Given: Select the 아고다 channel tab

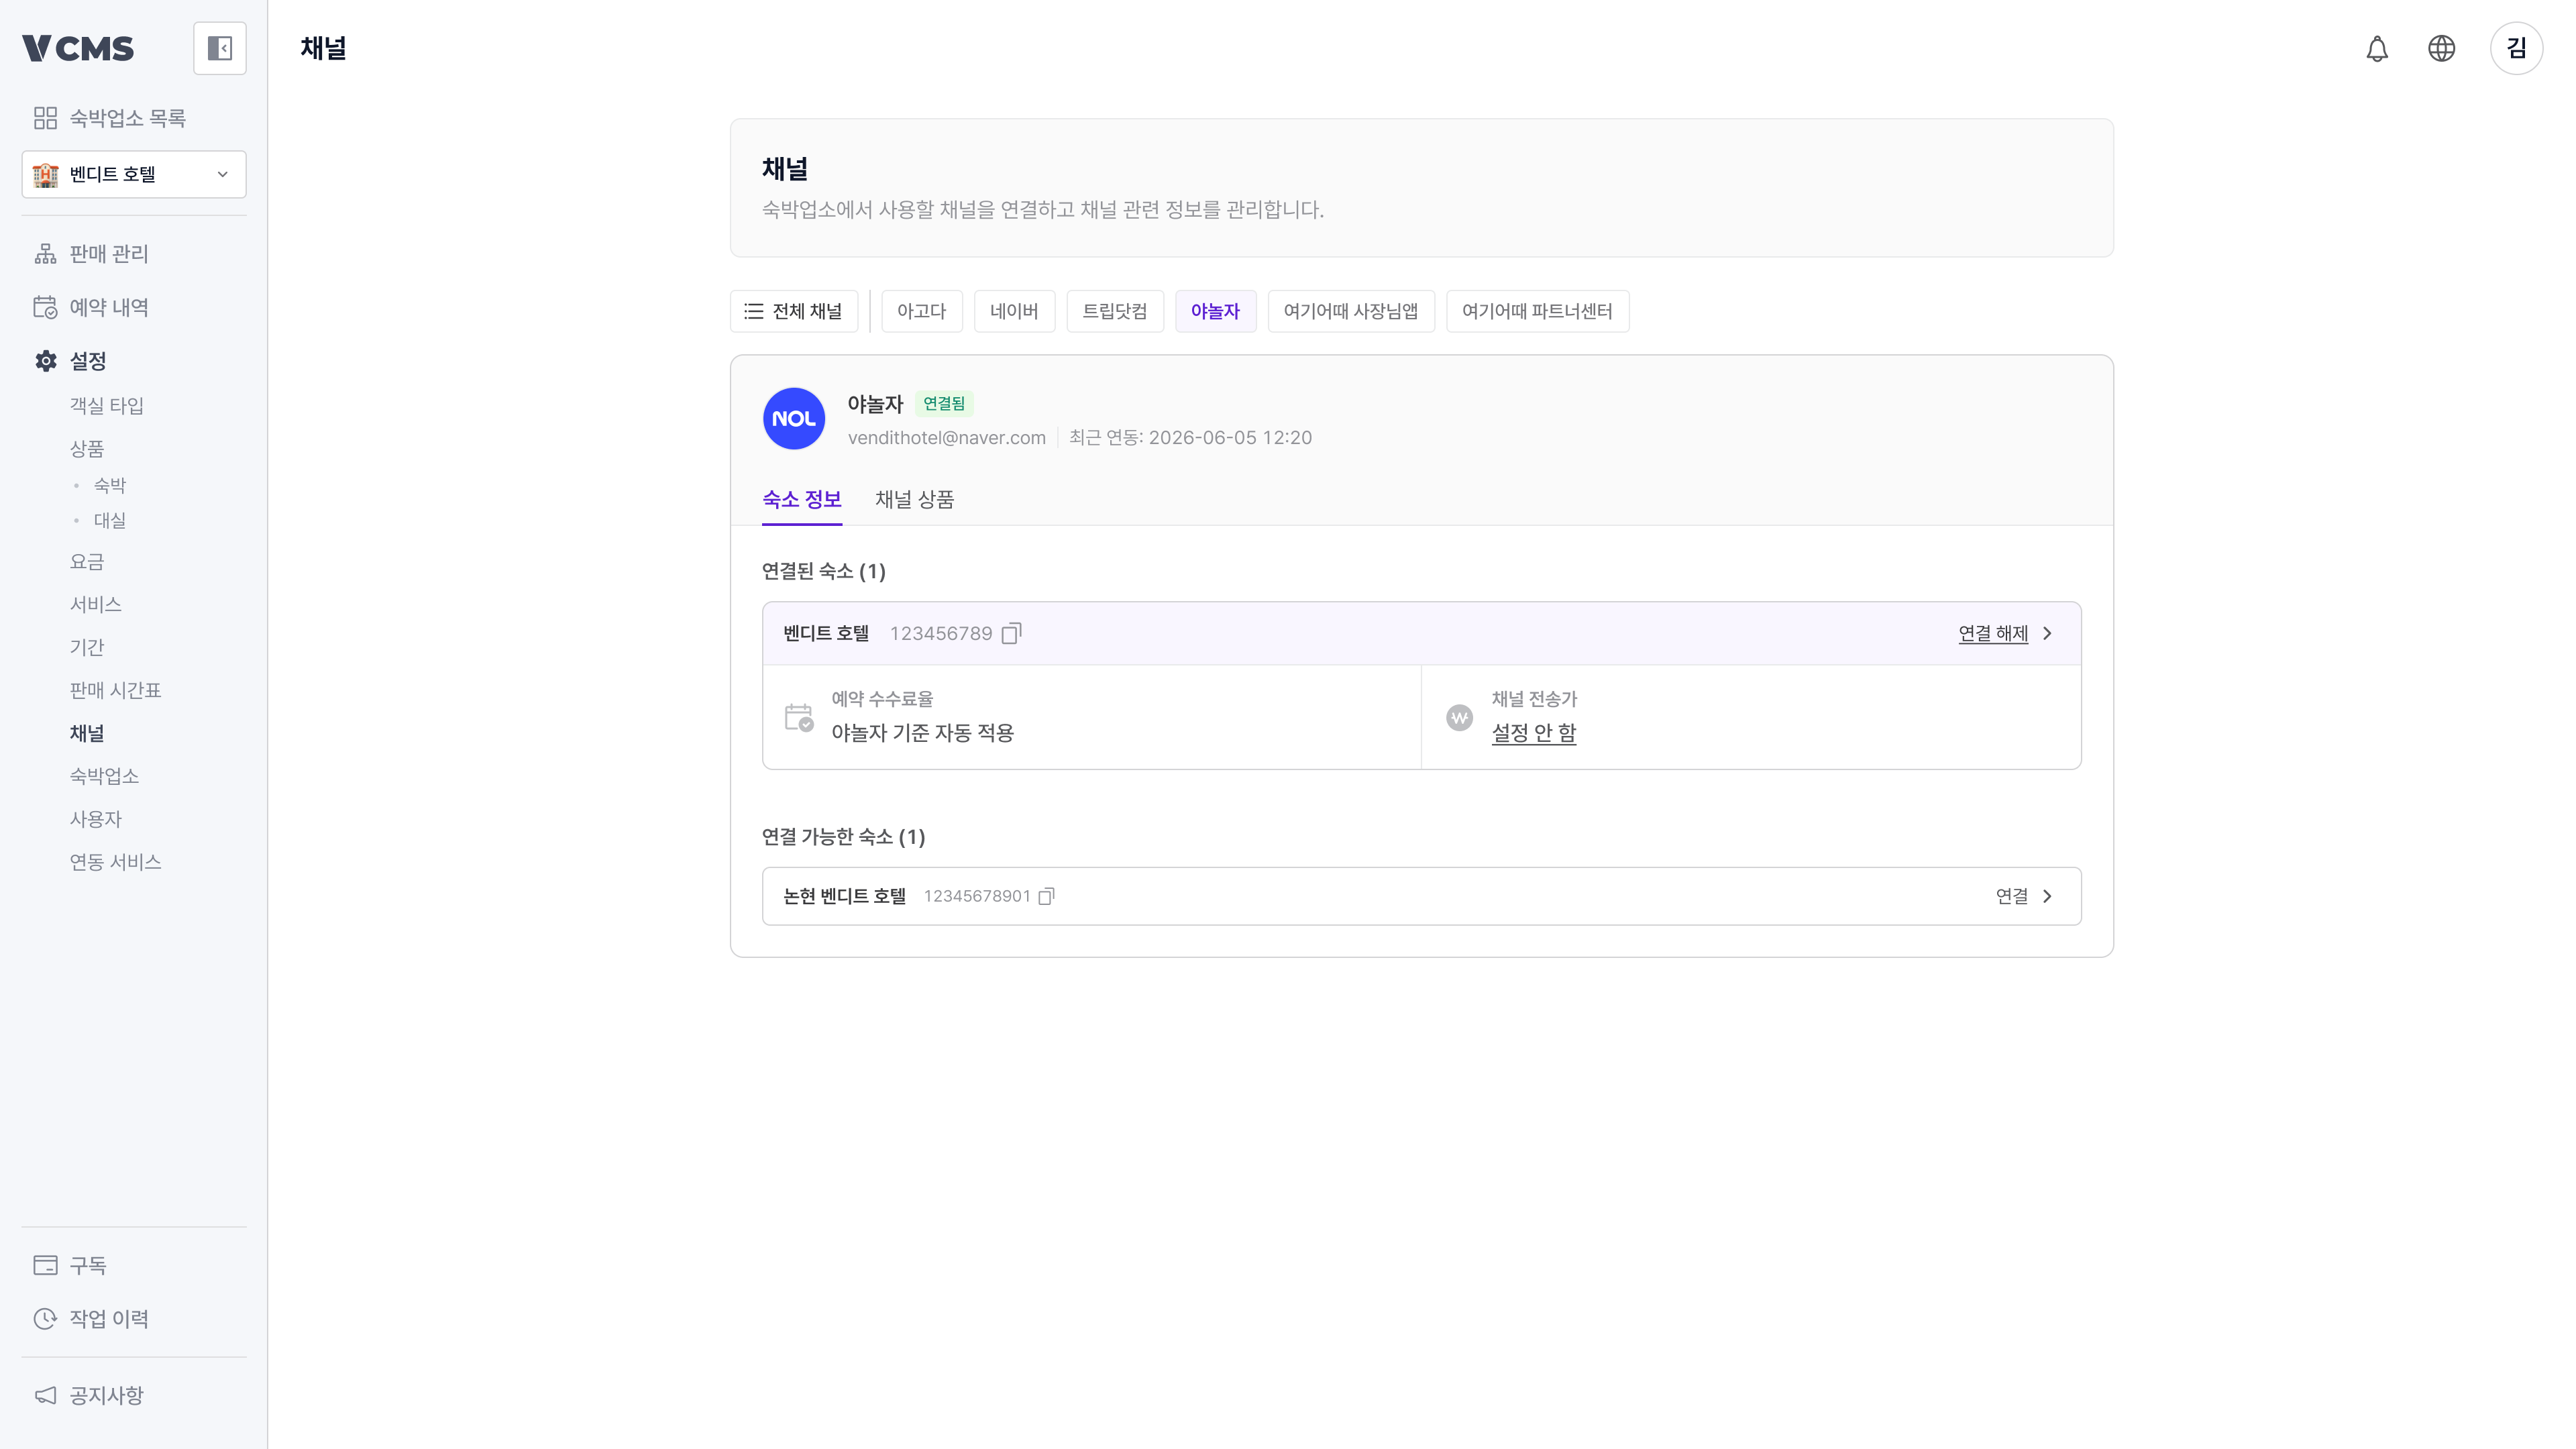Looking at the screenshot, I should pos(921,311).
